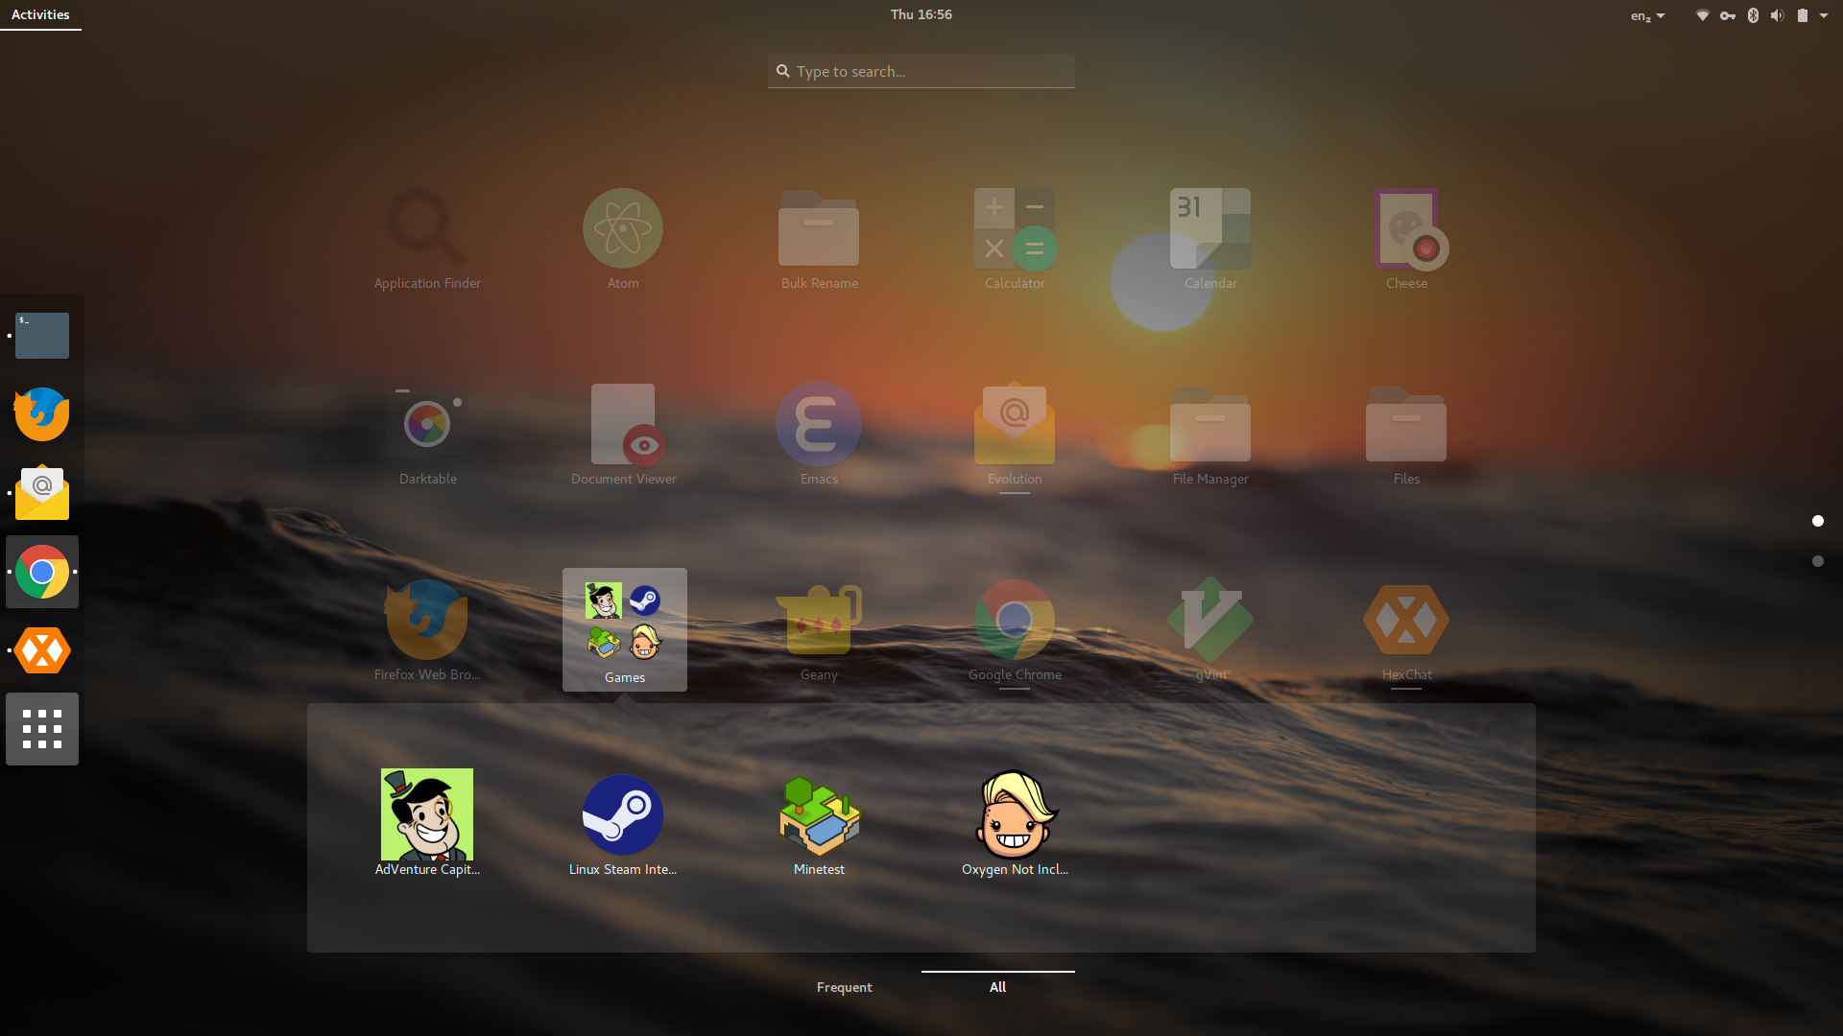
Task: Toggle the Show Applications grid button
Action: [42, 729]
